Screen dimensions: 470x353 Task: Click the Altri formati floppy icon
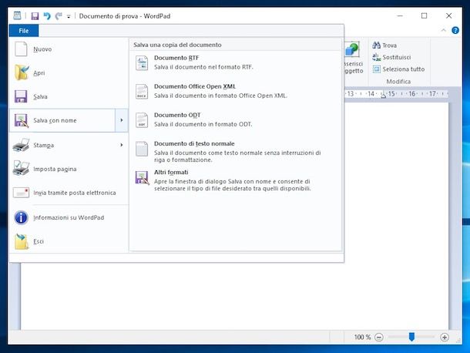[x=142, y=177]
